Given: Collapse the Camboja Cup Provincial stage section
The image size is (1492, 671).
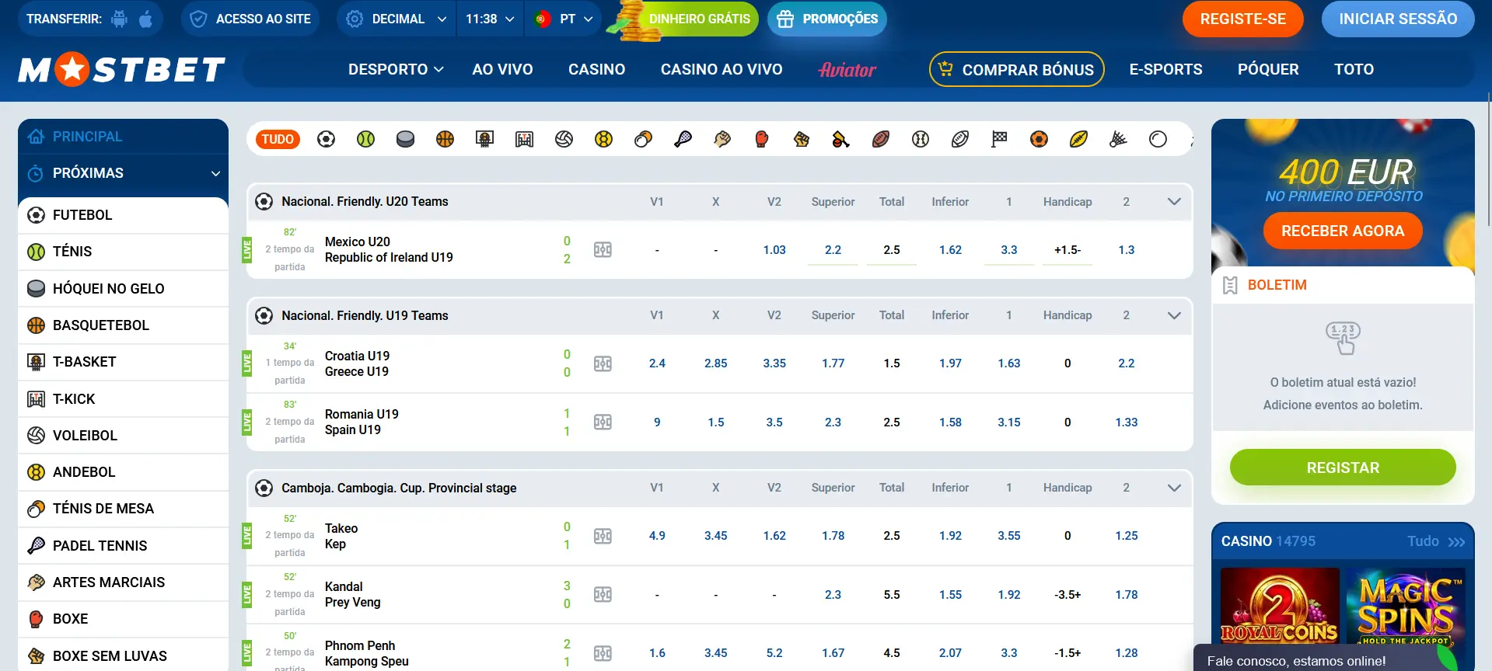Looking at the screenshot, I should coord(1175,488).
